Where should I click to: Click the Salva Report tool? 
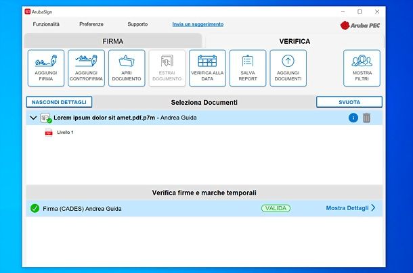pyautogui.click(x=248, y=68)
